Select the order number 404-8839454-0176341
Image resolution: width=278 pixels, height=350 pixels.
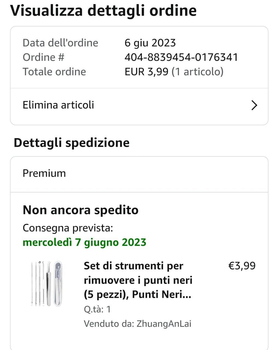click(181, 57)
